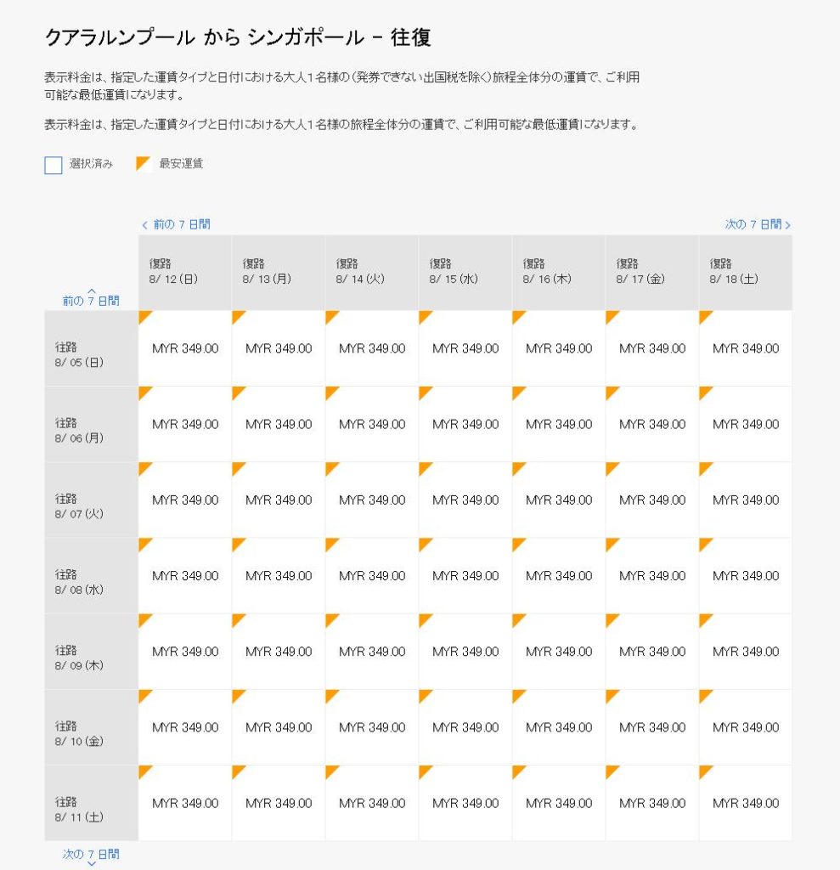Pick MYR 349.00 for 8/11 outbound, 8/15 return

pyautogui.click(x=465, y=803)
